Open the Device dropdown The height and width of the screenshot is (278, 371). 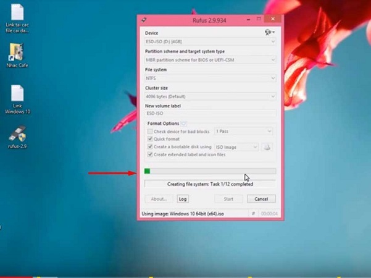point(210,41)
